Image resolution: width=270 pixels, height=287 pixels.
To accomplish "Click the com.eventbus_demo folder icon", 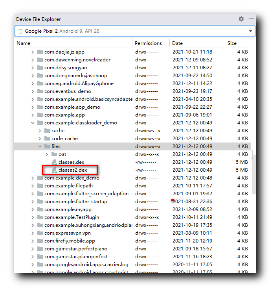I will 40,91.
